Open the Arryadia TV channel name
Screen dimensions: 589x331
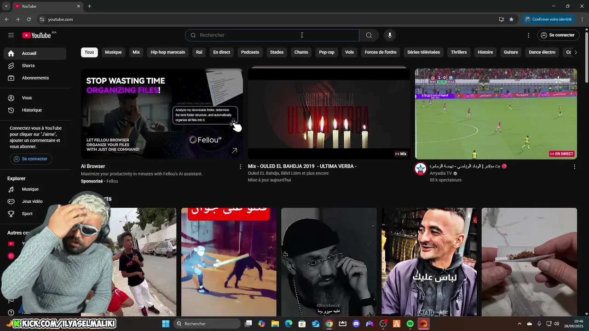[x=441, y=173]
